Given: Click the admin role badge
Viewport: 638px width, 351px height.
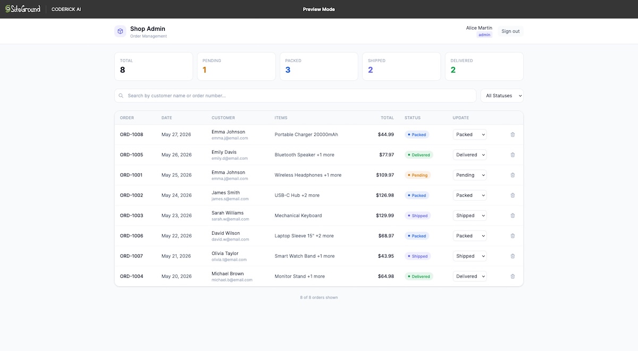Looking at the screenshot, I should point(484,35).
